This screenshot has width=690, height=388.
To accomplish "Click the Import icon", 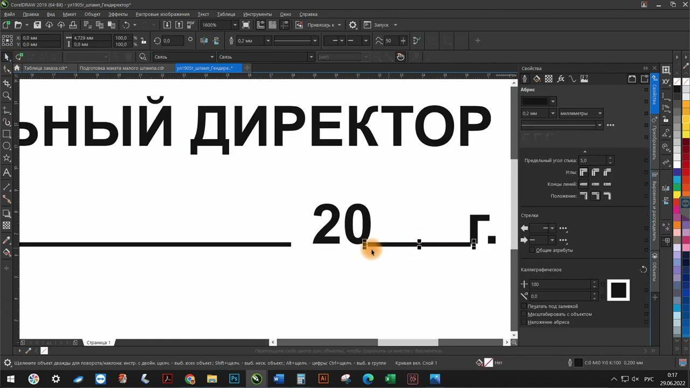I will click(167, 25).
